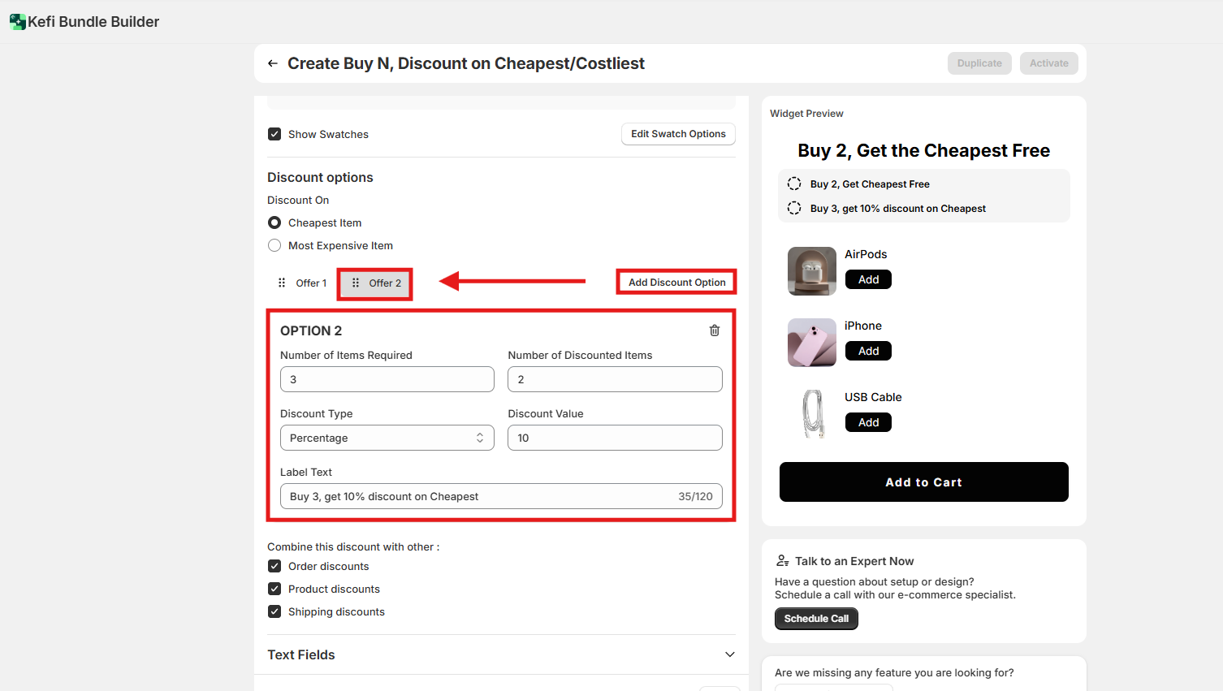
Task: Click the Kefi Bundle Builder logo
Action: pyautogui.click(x=17, y=22)
